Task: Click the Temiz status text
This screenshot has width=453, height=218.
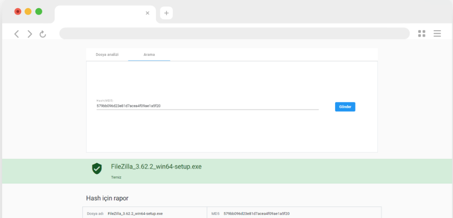Action: click(116, 177)
